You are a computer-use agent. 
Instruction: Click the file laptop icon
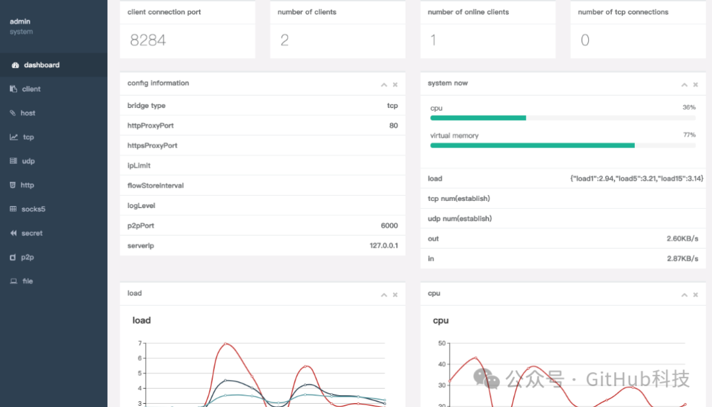14,281
